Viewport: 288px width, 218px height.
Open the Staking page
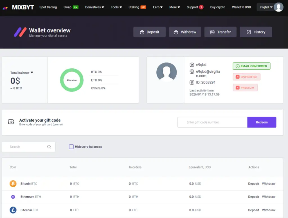pyautogui.click(x=134, y=7)
